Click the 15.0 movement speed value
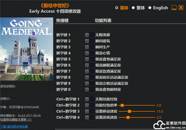The image size is (186, 130). coord(160,111)
